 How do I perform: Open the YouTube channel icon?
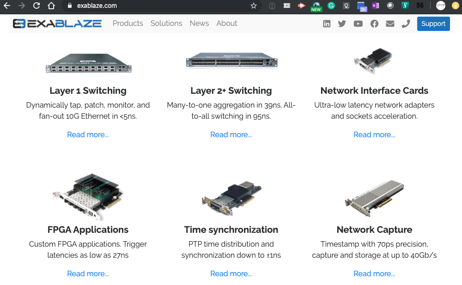point(358,24)
